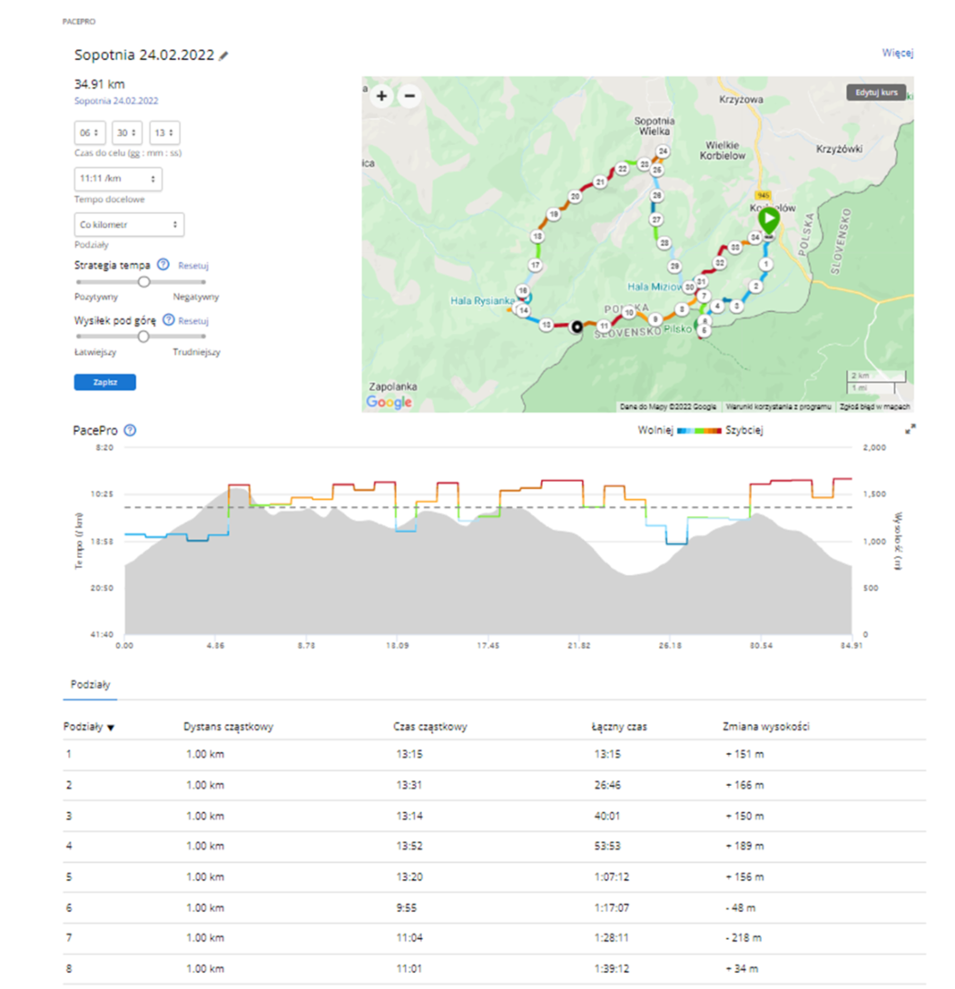Click the Zmiana wysokości column header
The image size is (955, 989).
coord(765,727)
